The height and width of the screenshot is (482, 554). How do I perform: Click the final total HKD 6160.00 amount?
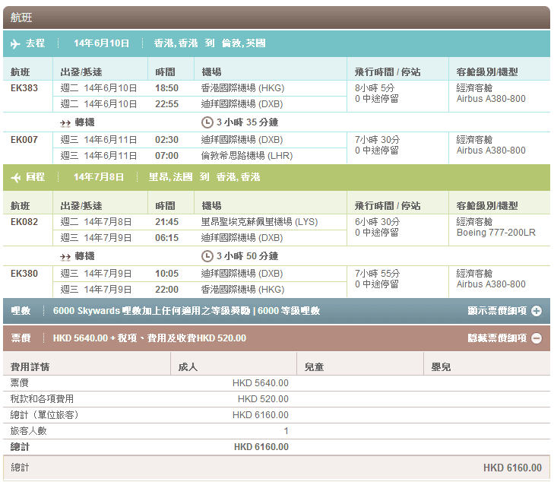[x=512, y=468]
